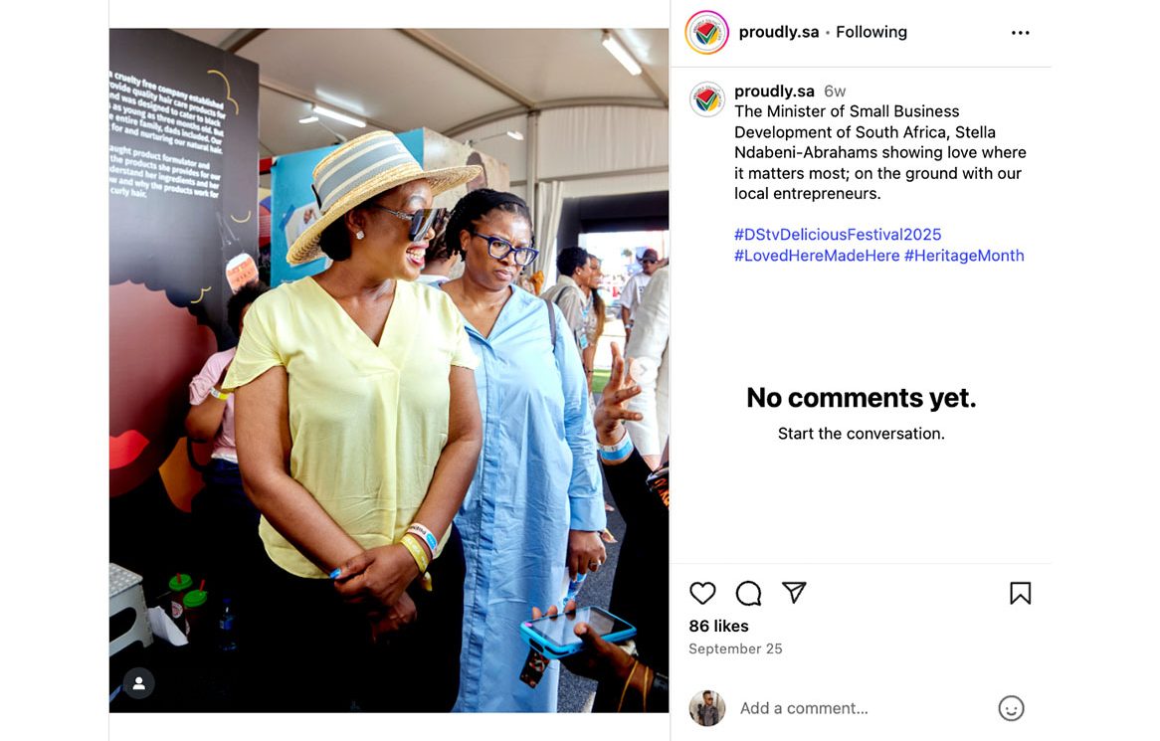Image resolution: width=1160 pixels, height=741 pixels.
Task: Open proudly.sa profile picture in the header
Action: click(706, 33)
